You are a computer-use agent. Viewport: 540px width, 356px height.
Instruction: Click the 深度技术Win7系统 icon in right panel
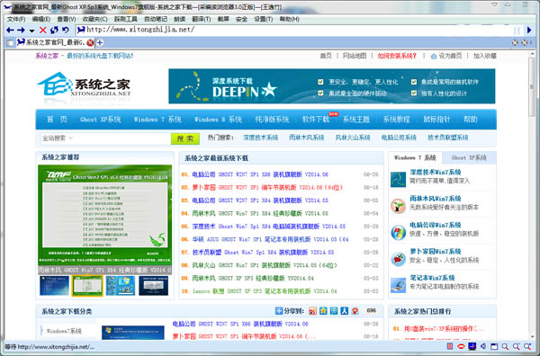[398, 179]
